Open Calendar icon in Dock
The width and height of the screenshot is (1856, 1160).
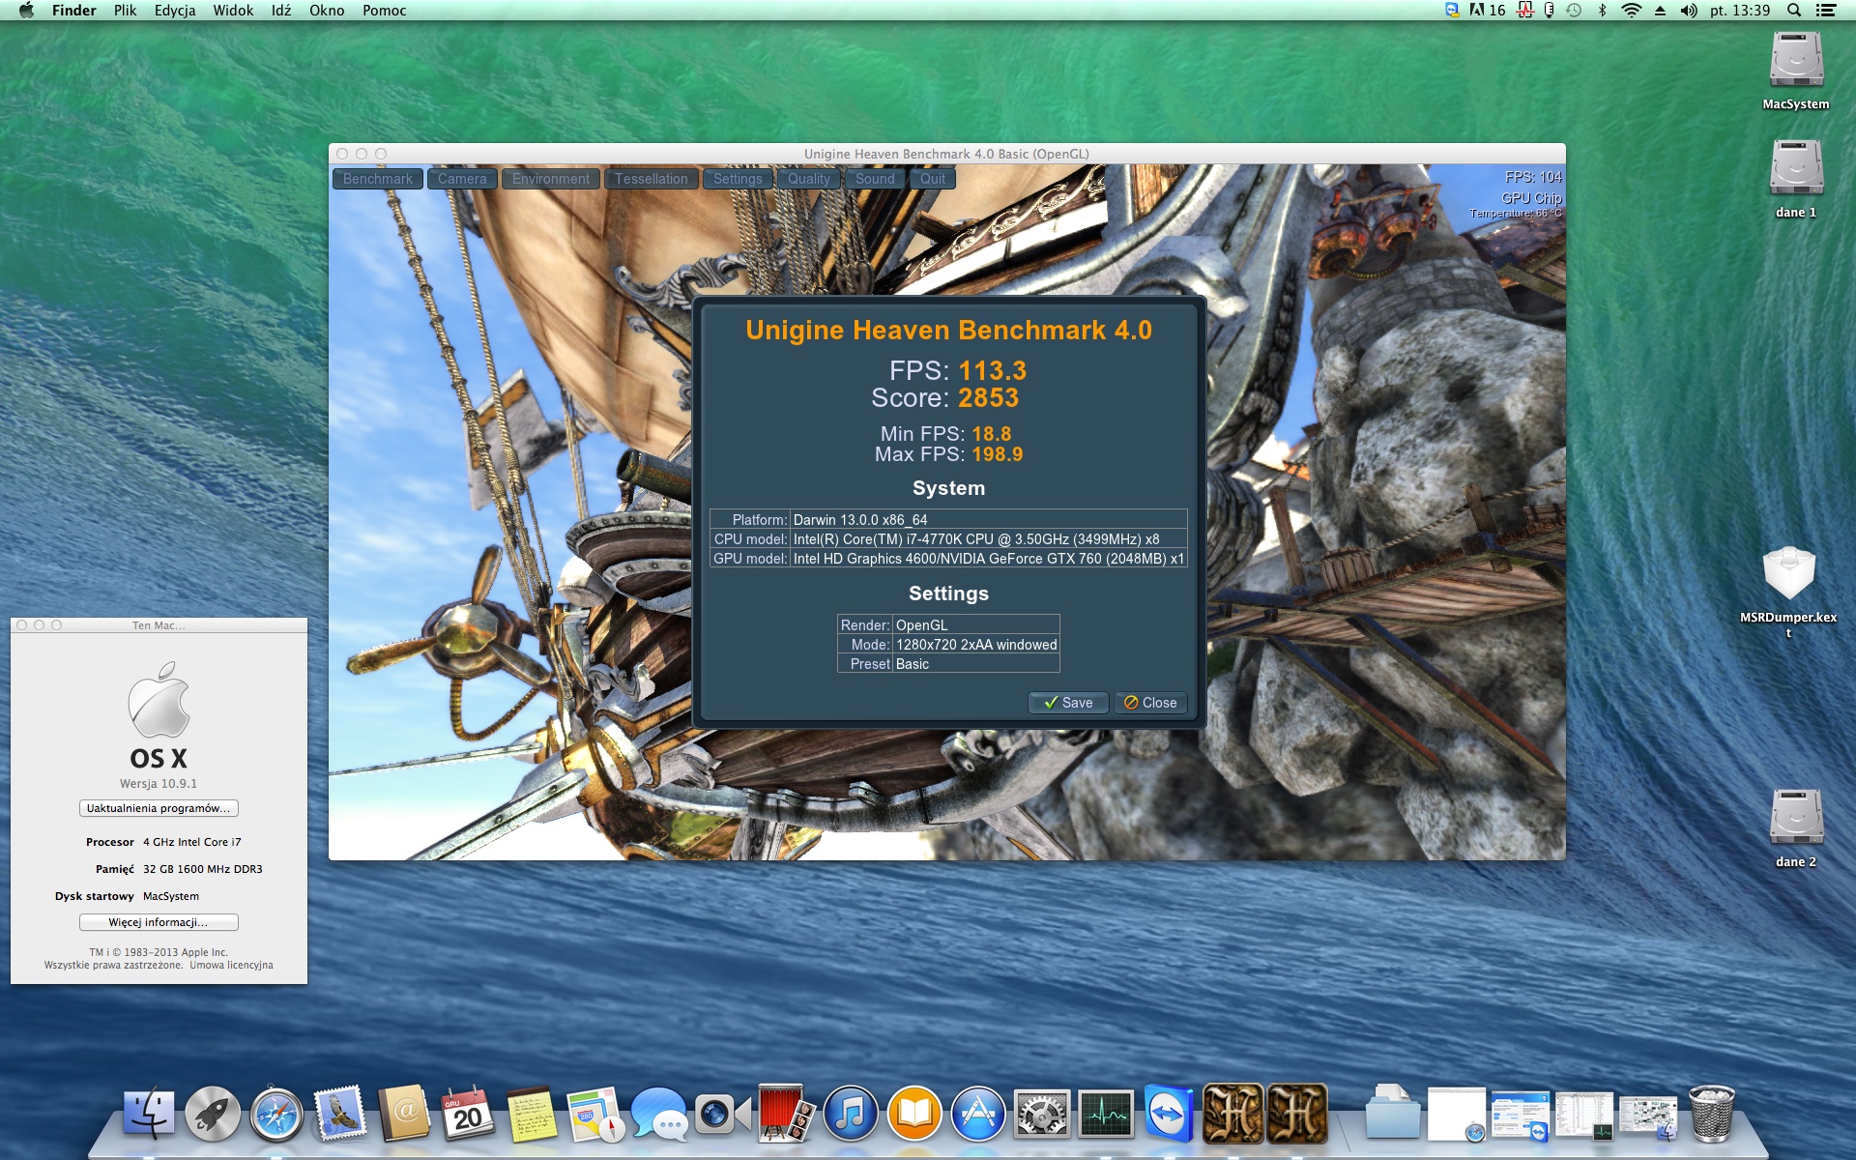pos(468,1114)
